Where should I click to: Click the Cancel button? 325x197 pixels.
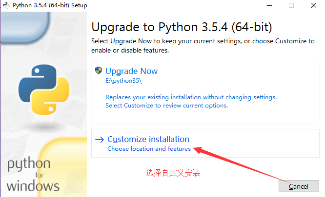click(299, 186)
